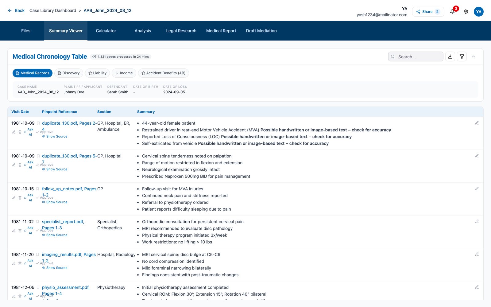Toggle bookmark on the 1981-12-05 row
Screen dimensions: 491x307
click(38, 287)
